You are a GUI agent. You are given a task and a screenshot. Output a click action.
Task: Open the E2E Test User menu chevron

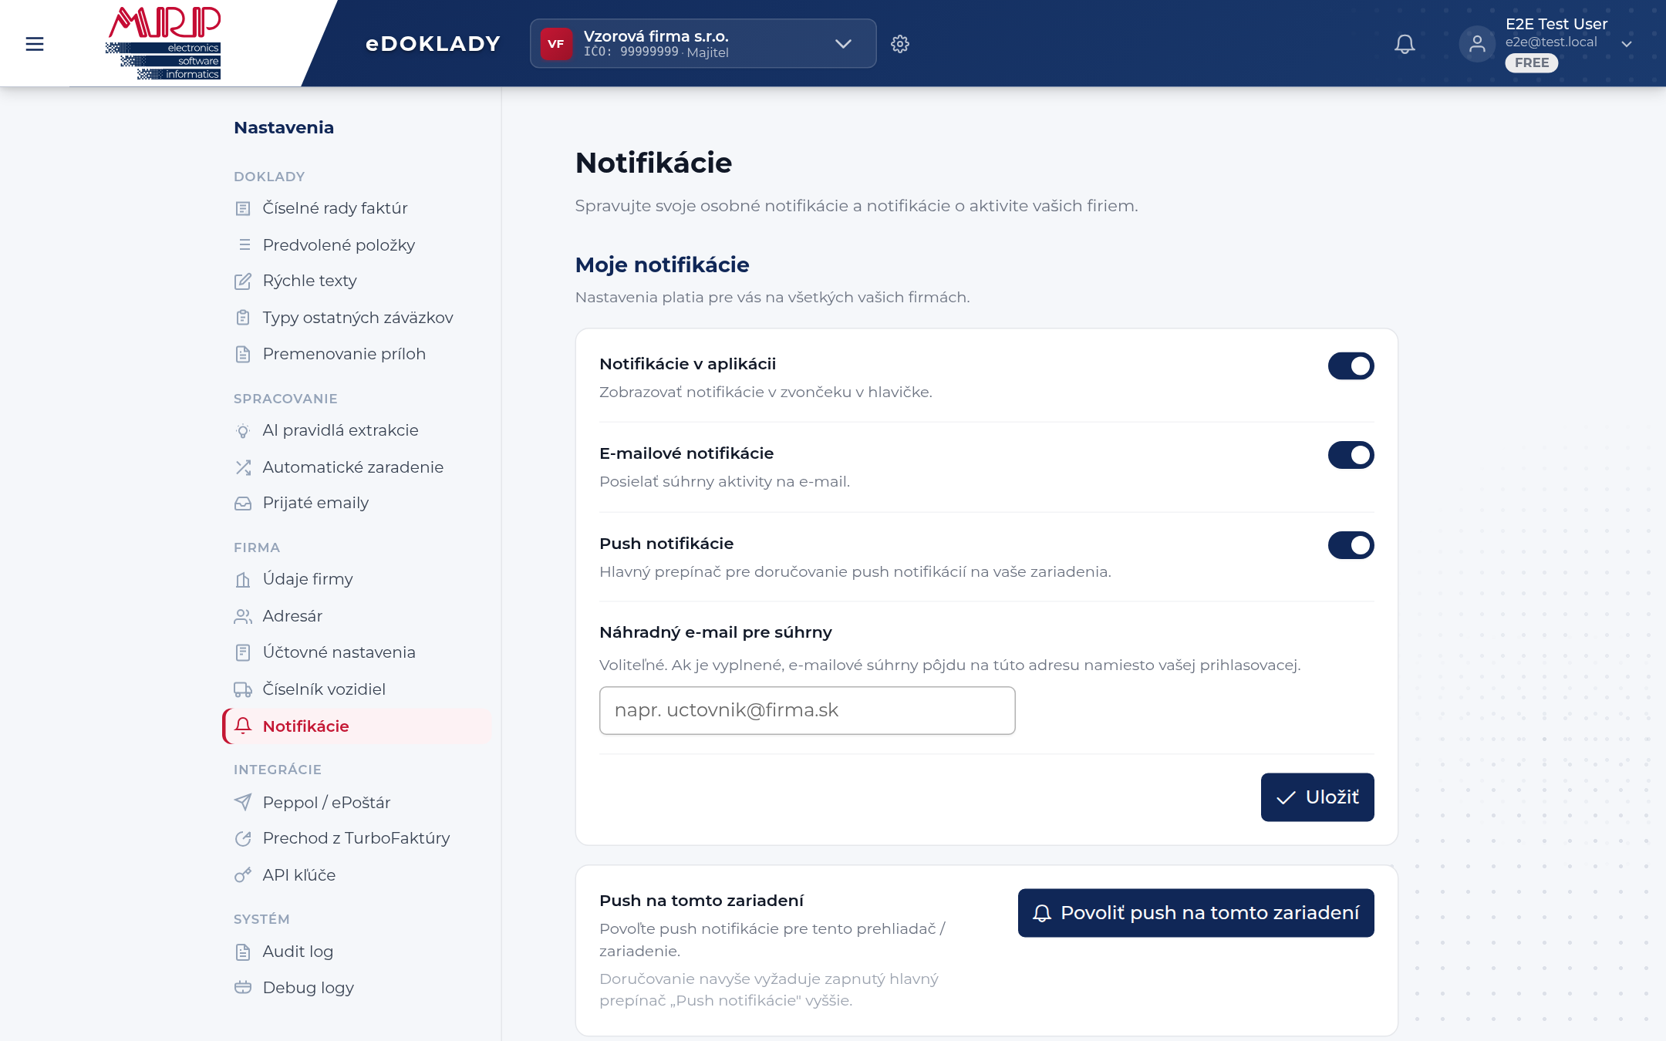point(1627,44)
